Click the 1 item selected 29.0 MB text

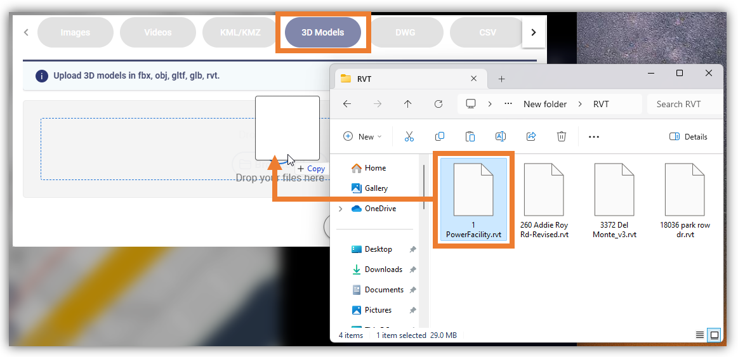[x=416, y=335]
